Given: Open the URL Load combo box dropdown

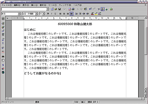Looking at the screenshot, I should pos(47,9).
